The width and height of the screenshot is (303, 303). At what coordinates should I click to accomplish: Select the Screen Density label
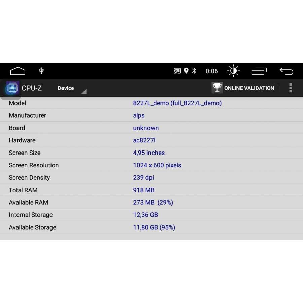[29, 178]
